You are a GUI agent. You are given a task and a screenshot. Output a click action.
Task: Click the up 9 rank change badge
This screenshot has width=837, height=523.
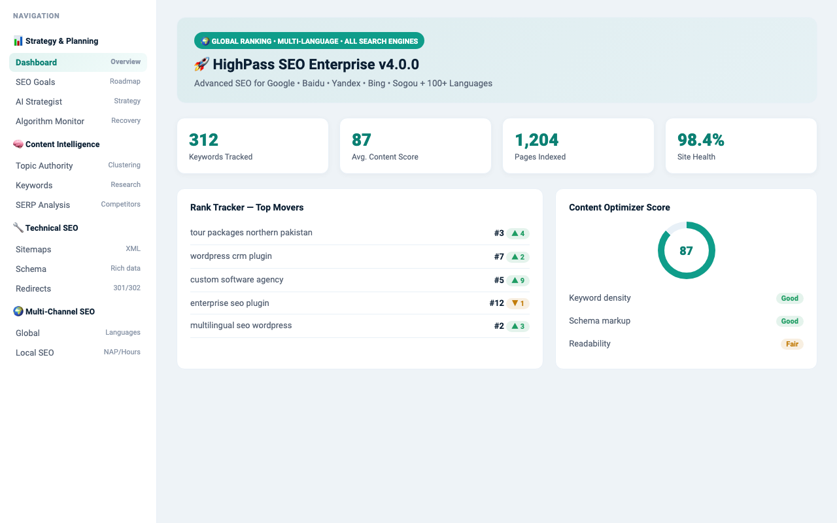(518, 280)
